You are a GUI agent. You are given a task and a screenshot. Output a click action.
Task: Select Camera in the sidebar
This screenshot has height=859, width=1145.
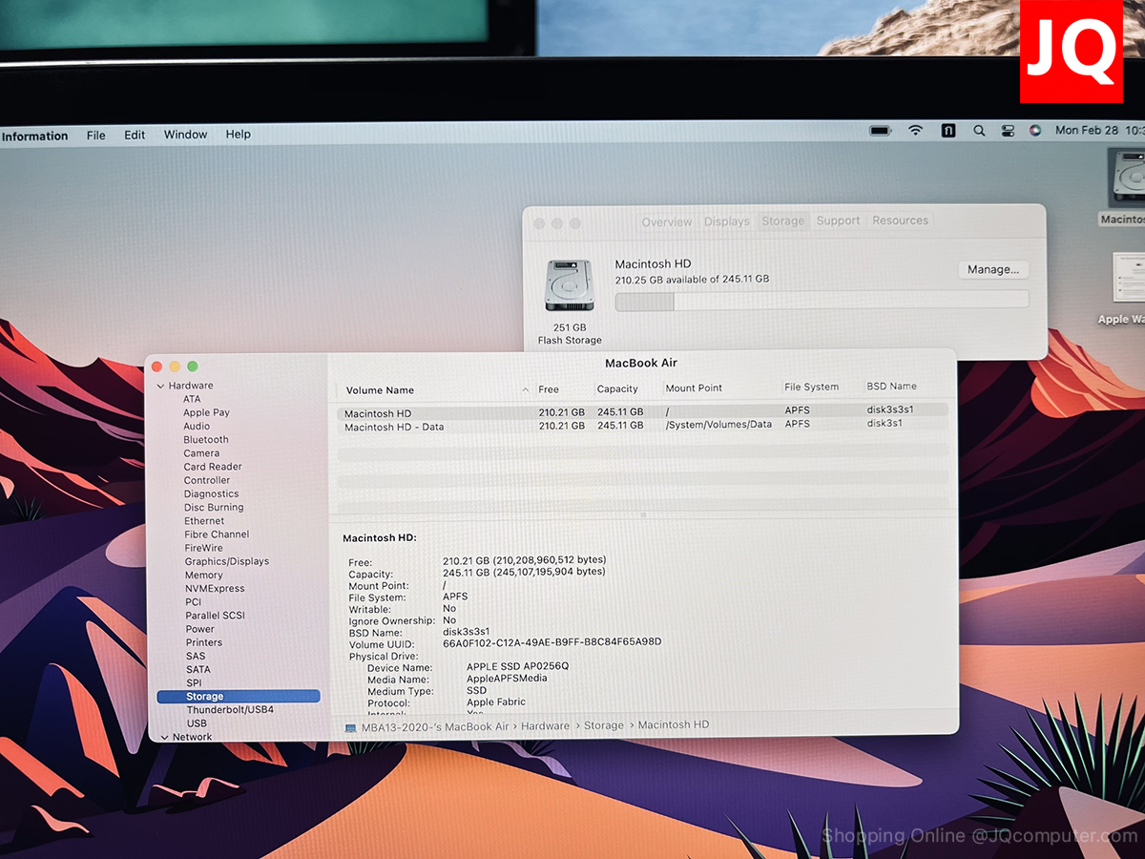[201, 453]
